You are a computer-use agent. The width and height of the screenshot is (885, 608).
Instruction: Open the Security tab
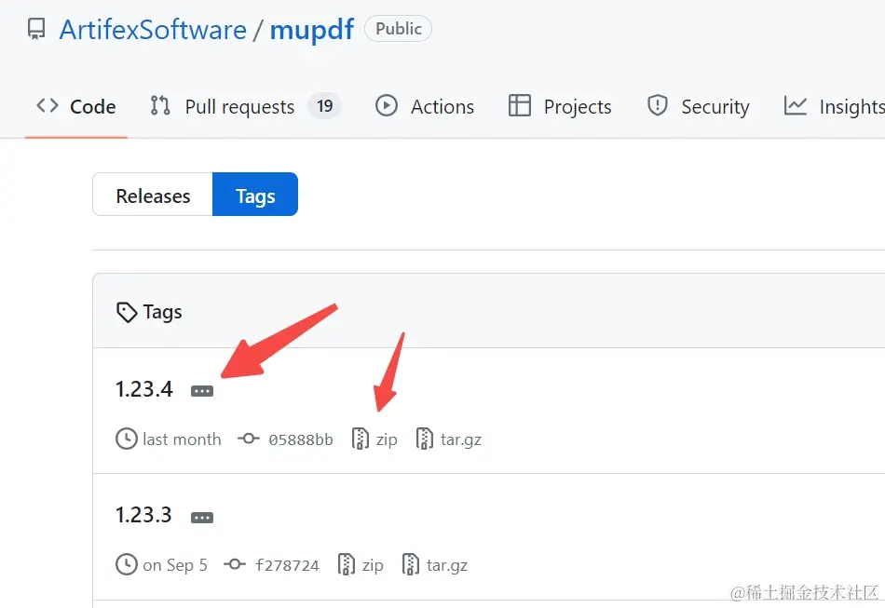click(x=698, y=106)
